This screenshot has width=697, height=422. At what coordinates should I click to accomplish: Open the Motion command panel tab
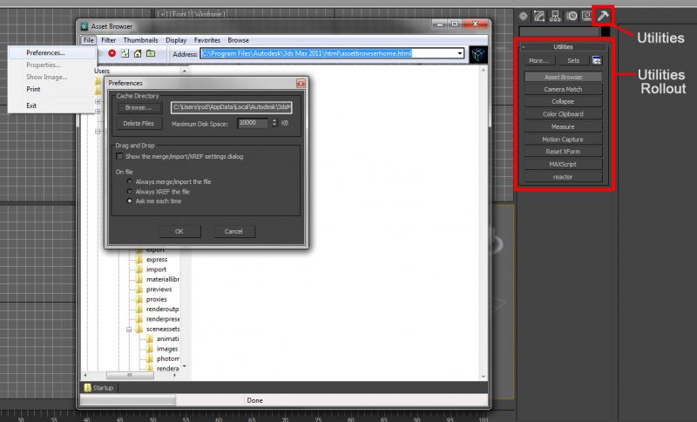tap(572, 17)
